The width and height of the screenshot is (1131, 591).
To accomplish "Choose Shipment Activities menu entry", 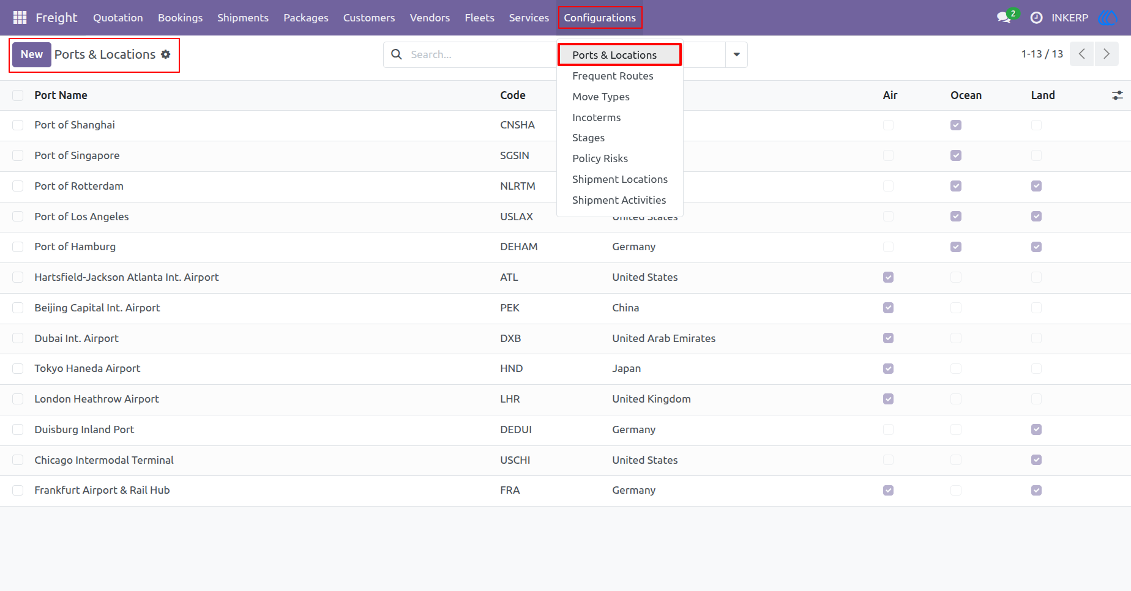I will [619, 200].
